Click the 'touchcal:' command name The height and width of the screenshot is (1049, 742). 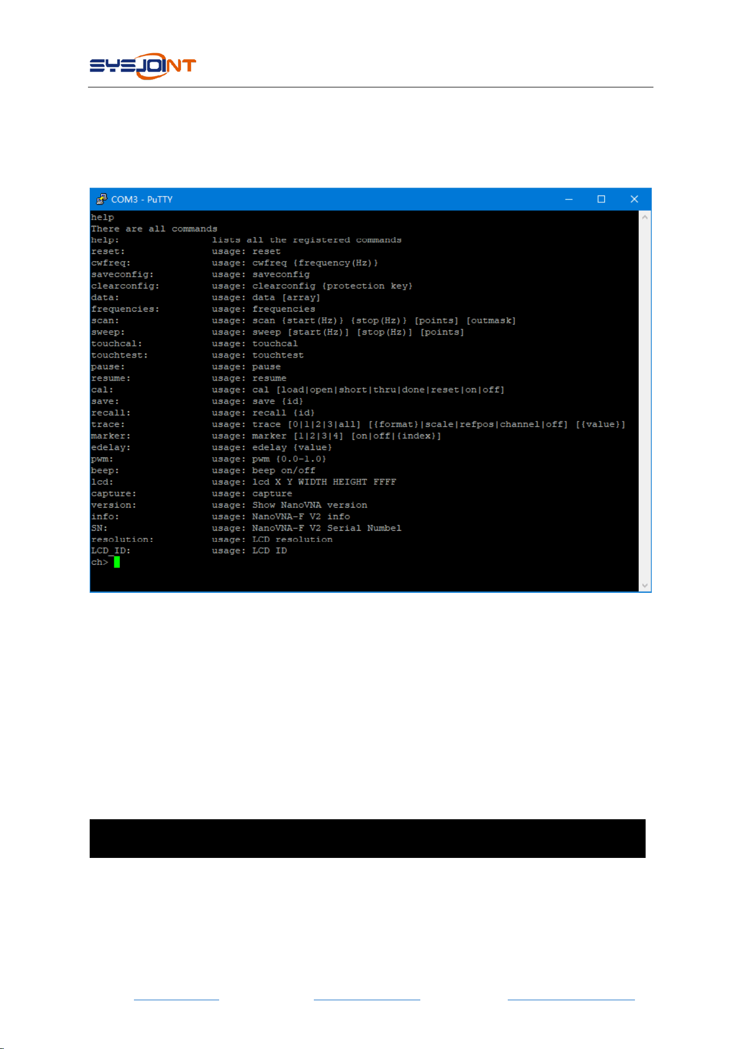tap(117, 344)
